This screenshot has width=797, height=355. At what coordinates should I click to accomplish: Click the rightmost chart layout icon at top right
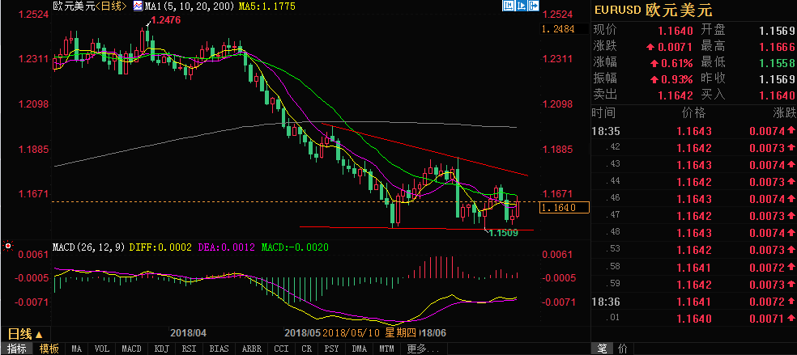point(536,6)
